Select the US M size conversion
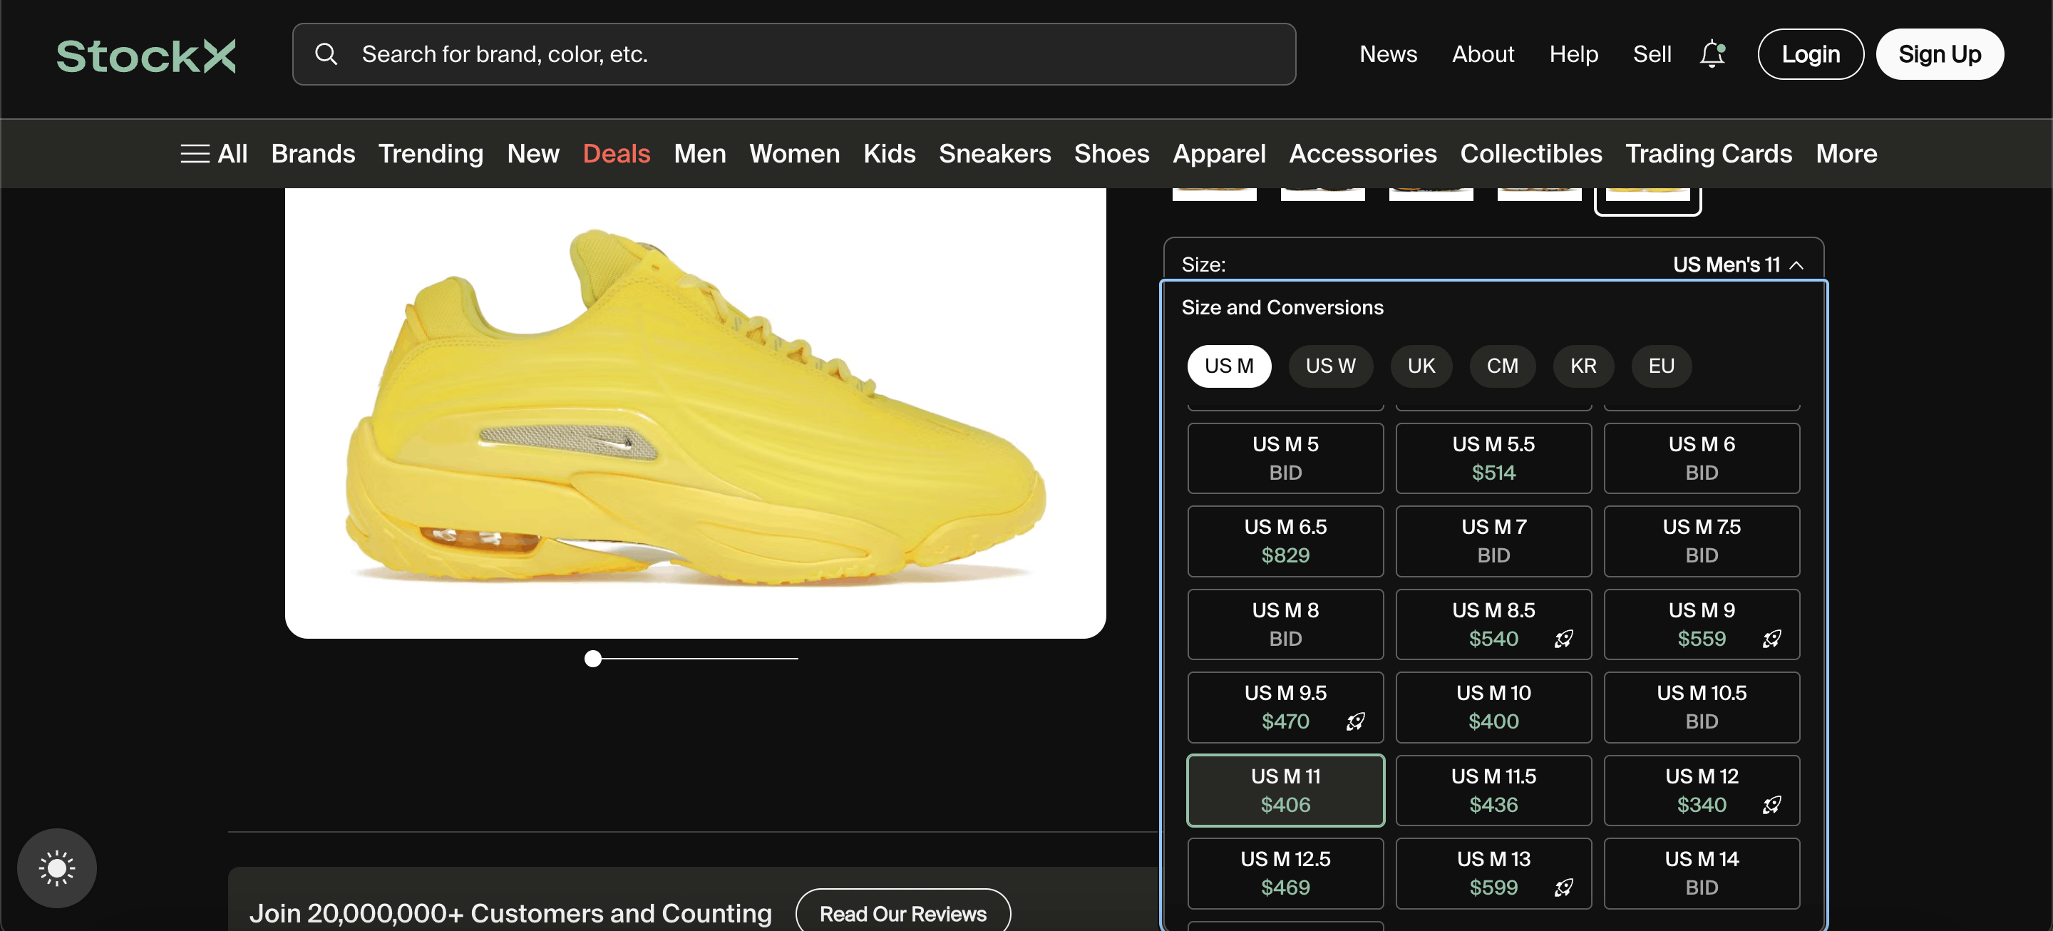The width and height of the screenshot is (2053, 931). tap(1229, 366)
